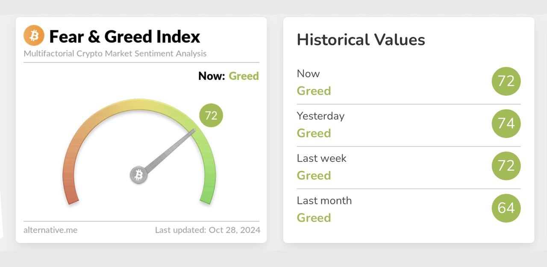Click the orange Bitcoin logo icon
547x267 pixels.
click(x=34, y=35)
